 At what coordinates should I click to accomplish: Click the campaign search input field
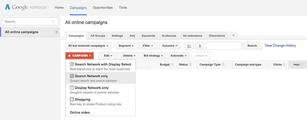pos(224,46)
